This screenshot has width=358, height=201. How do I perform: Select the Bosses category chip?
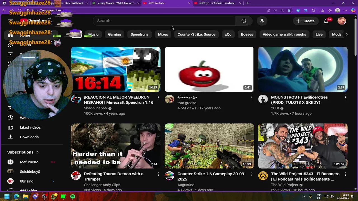pos(247,34)
